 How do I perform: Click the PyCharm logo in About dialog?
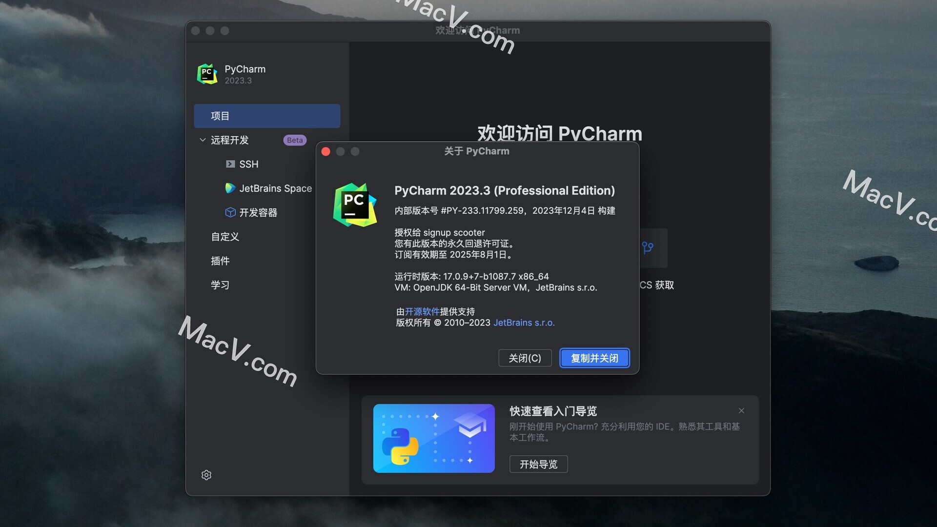click(355, 205)
